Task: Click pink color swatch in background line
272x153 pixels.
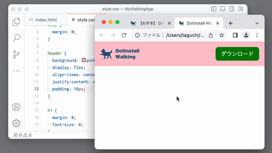Action: pyautogui.click(x=84, y=60)
